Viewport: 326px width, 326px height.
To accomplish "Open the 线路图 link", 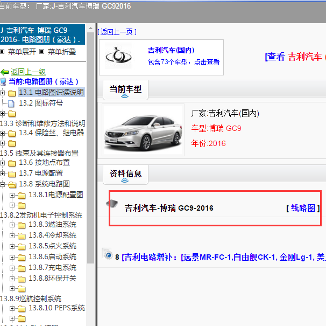I will pos(303,208).
